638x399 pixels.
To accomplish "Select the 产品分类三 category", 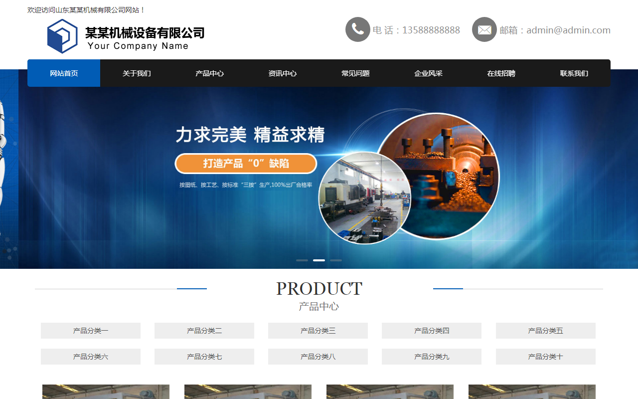I will point(318,331).
